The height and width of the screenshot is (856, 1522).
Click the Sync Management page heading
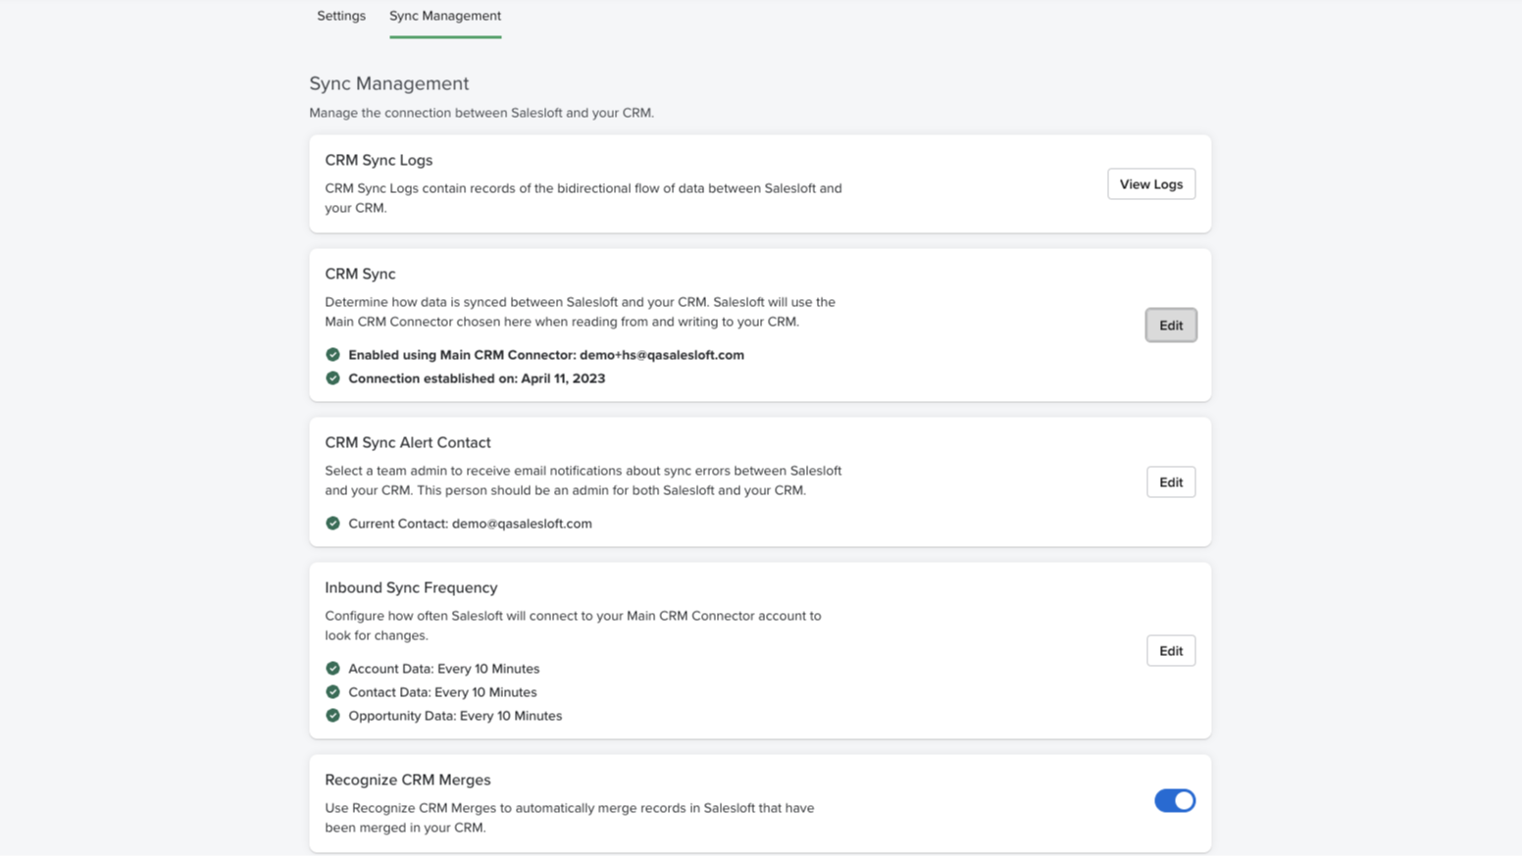(388, 83)
